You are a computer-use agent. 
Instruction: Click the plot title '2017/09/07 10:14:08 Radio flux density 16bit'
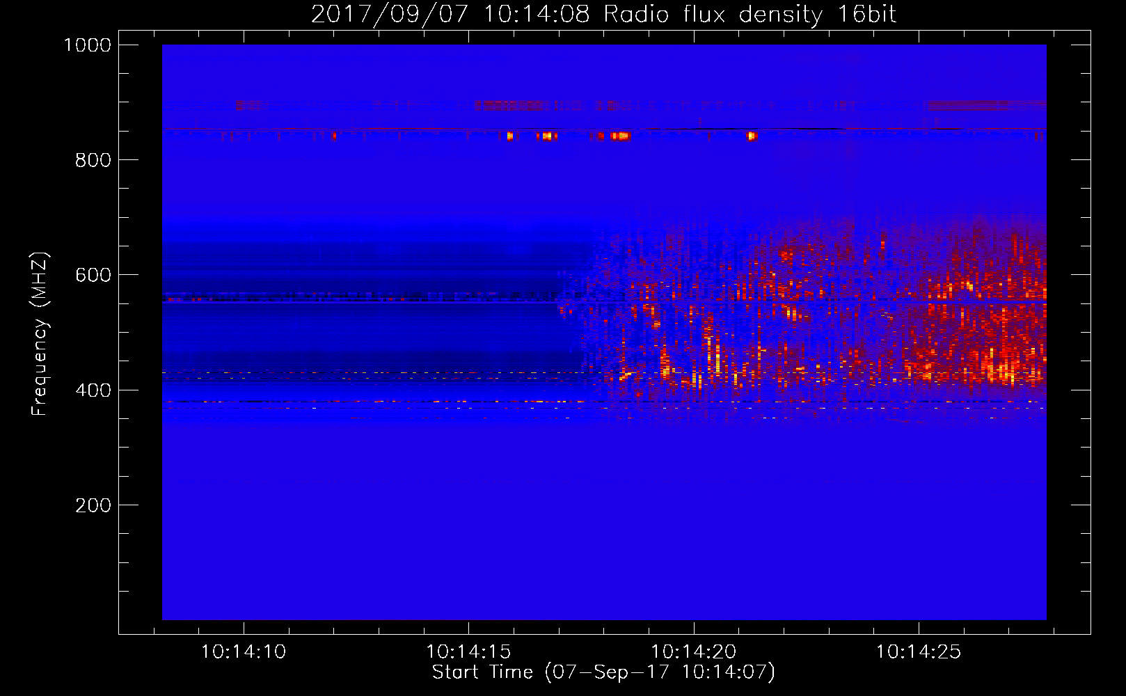(603, 14)
